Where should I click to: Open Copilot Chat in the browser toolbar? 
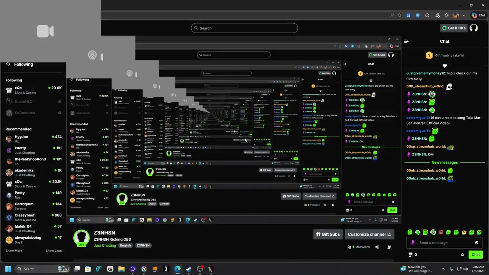(x=478, y=15)
